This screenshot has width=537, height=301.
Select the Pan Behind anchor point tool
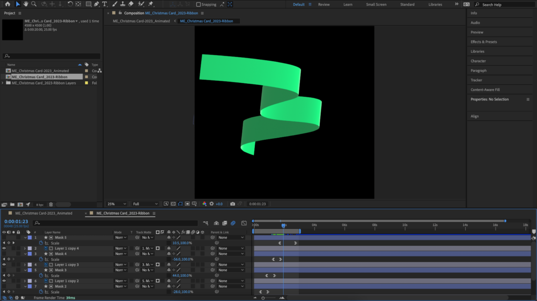pos(79,4)
